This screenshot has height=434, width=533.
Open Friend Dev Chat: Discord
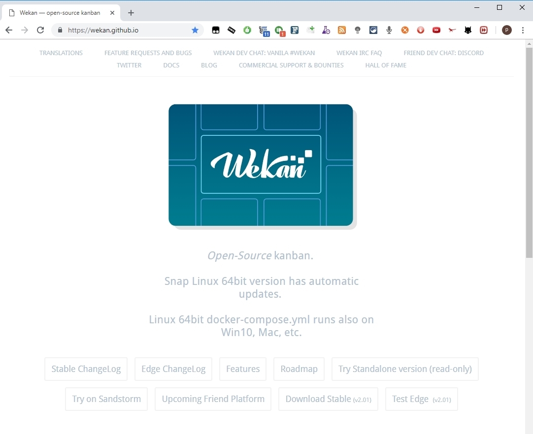(444, 53)
